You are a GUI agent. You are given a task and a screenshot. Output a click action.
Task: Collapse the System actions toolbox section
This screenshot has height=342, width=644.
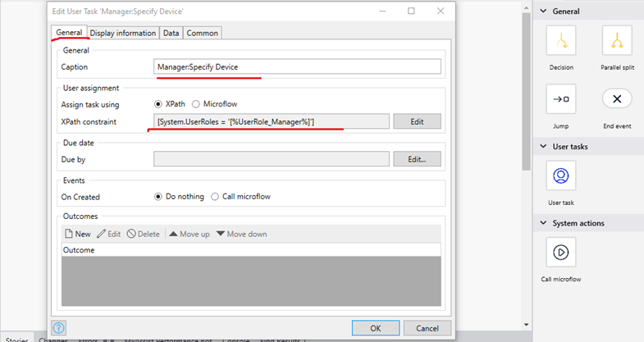[x=543, y=223]
